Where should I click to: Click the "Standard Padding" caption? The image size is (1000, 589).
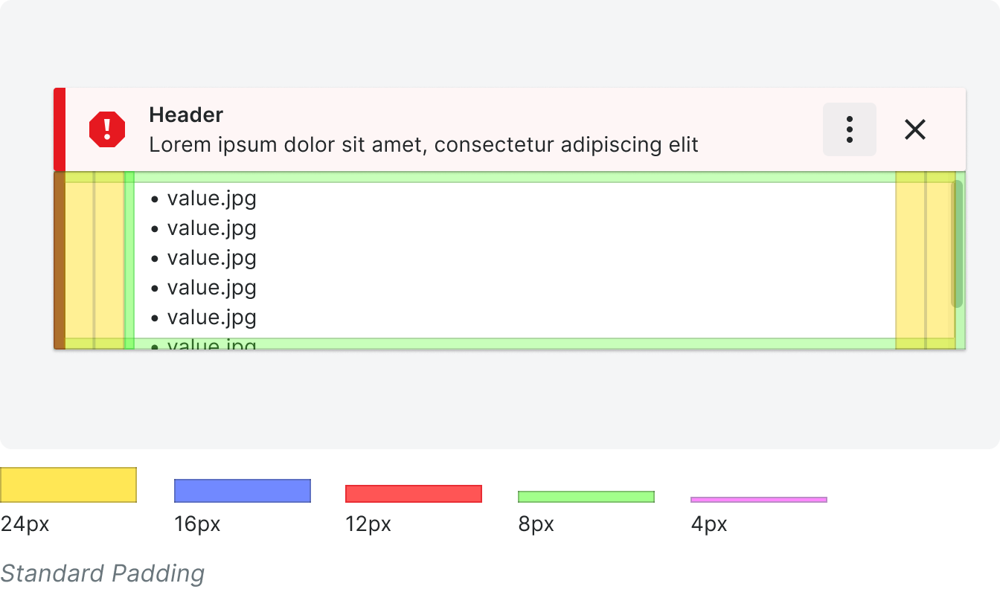click(102, 573)
